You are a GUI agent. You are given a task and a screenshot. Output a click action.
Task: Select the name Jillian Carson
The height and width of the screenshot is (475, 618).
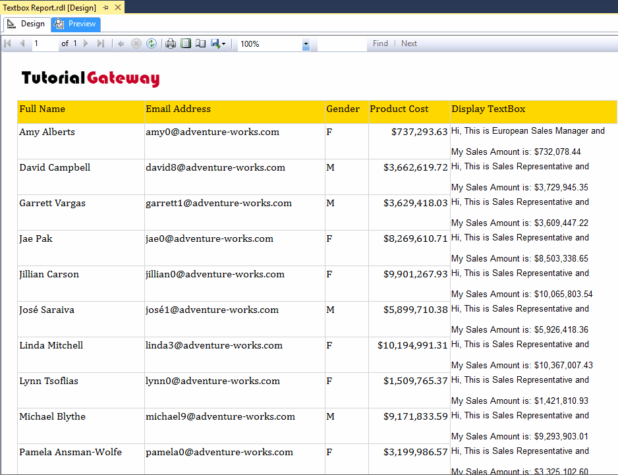click(x=49, y=274)
